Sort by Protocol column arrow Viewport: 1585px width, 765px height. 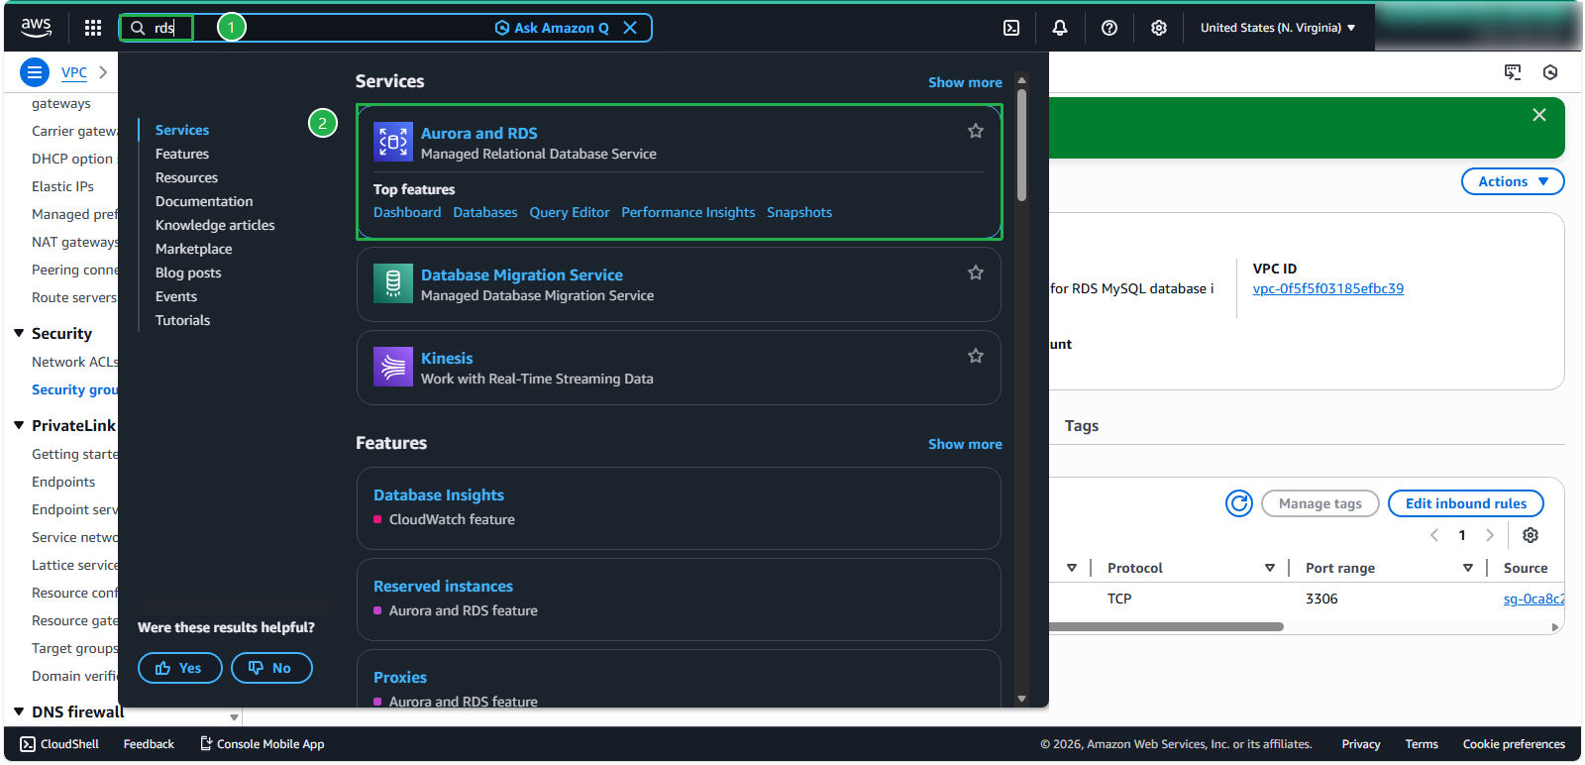pyautogui.click(x=1270, y=568)
